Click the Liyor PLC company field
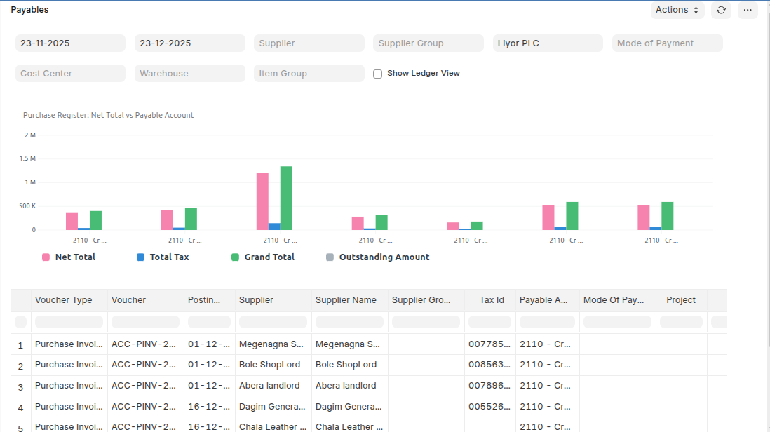The width and height of the screenshot is (770, 432). 547,43
